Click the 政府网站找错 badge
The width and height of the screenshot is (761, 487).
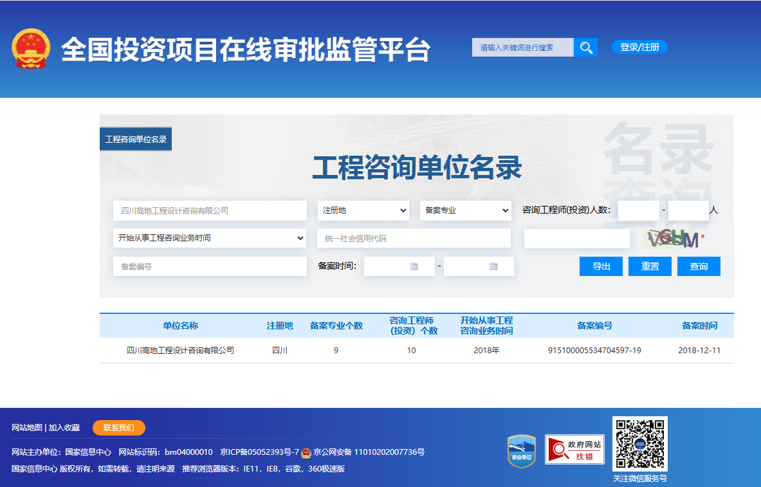click(x=574, y=449)
